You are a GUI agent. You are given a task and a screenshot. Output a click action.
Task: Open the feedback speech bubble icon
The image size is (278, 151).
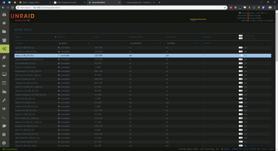tap(4, 126)
